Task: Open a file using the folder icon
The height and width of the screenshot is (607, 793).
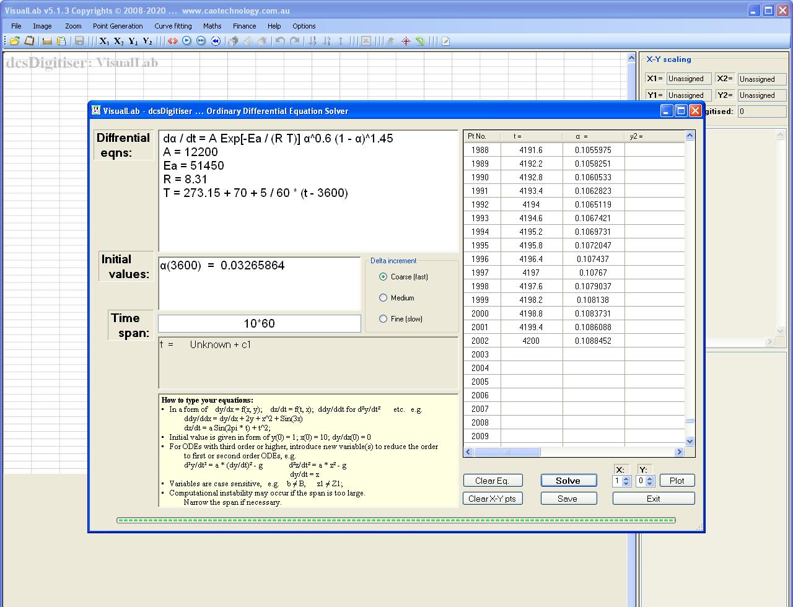Action: 14,41
